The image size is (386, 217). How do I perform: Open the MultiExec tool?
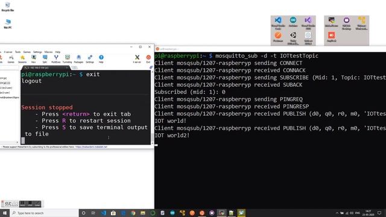point(56,59)
